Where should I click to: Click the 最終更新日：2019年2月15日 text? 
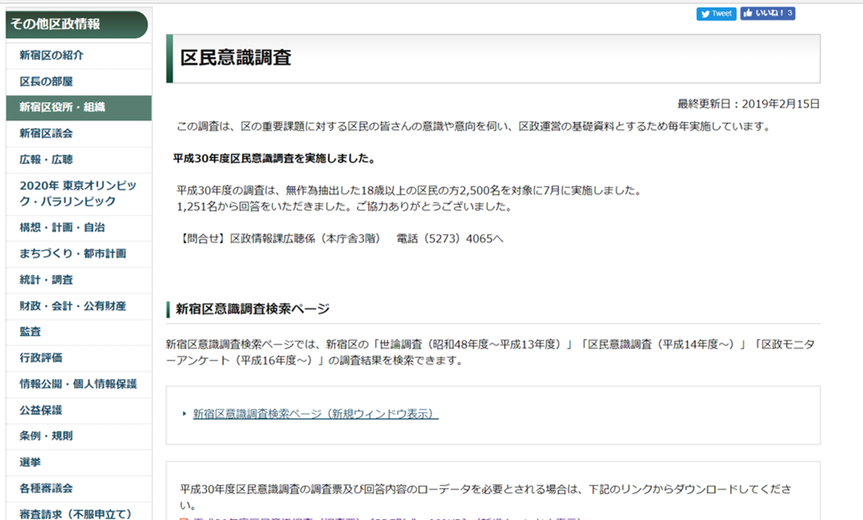748,104
